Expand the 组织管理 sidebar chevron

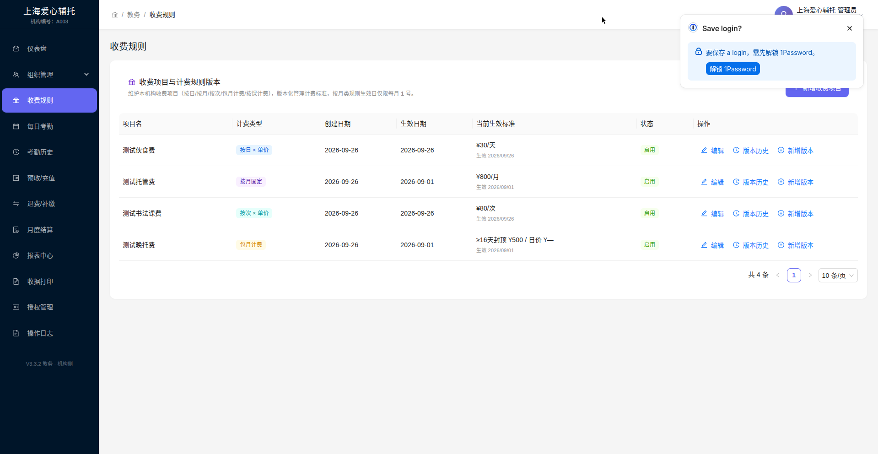coord(86,74)
